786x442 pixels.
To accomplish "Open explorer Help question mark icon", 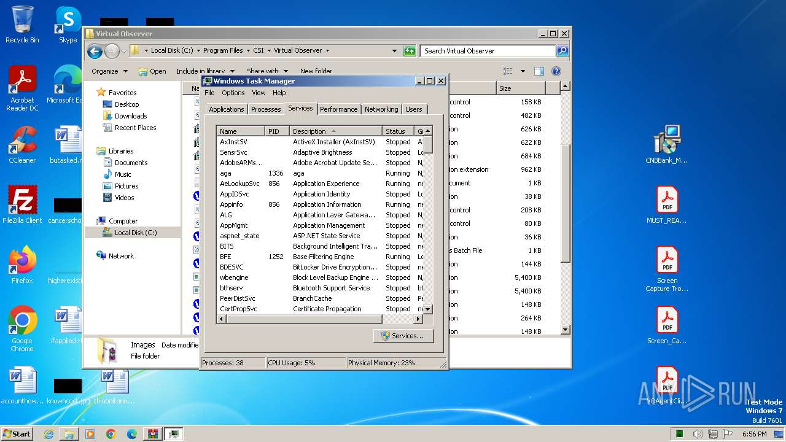I will pos(556,71).
